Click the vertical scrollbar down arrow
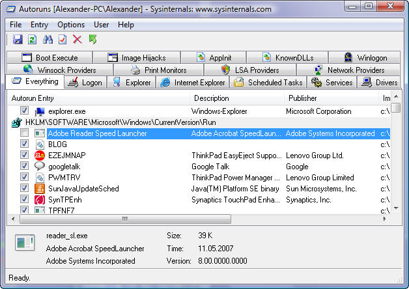This screenshot has width=409, height=289. tap(396, 208)
